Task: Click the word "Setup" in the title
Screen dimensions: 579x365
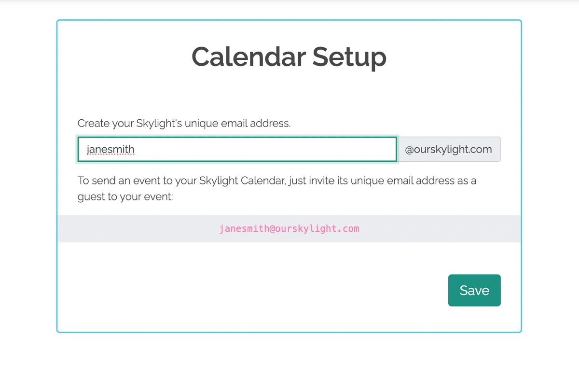Action: click(349, 58)
